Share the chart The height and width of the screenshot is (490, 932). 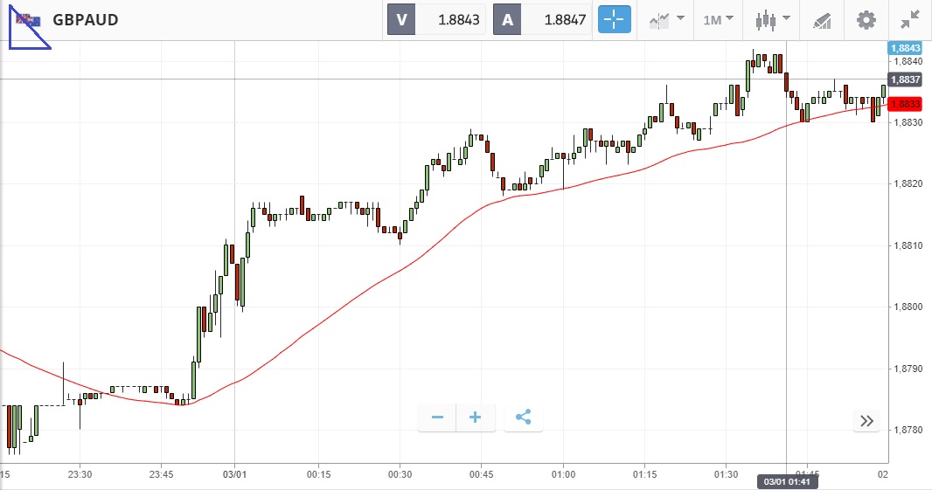523,418
